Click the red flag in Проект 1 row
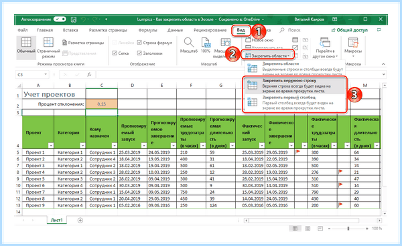The image size is (402, 246). click(297, 152)
